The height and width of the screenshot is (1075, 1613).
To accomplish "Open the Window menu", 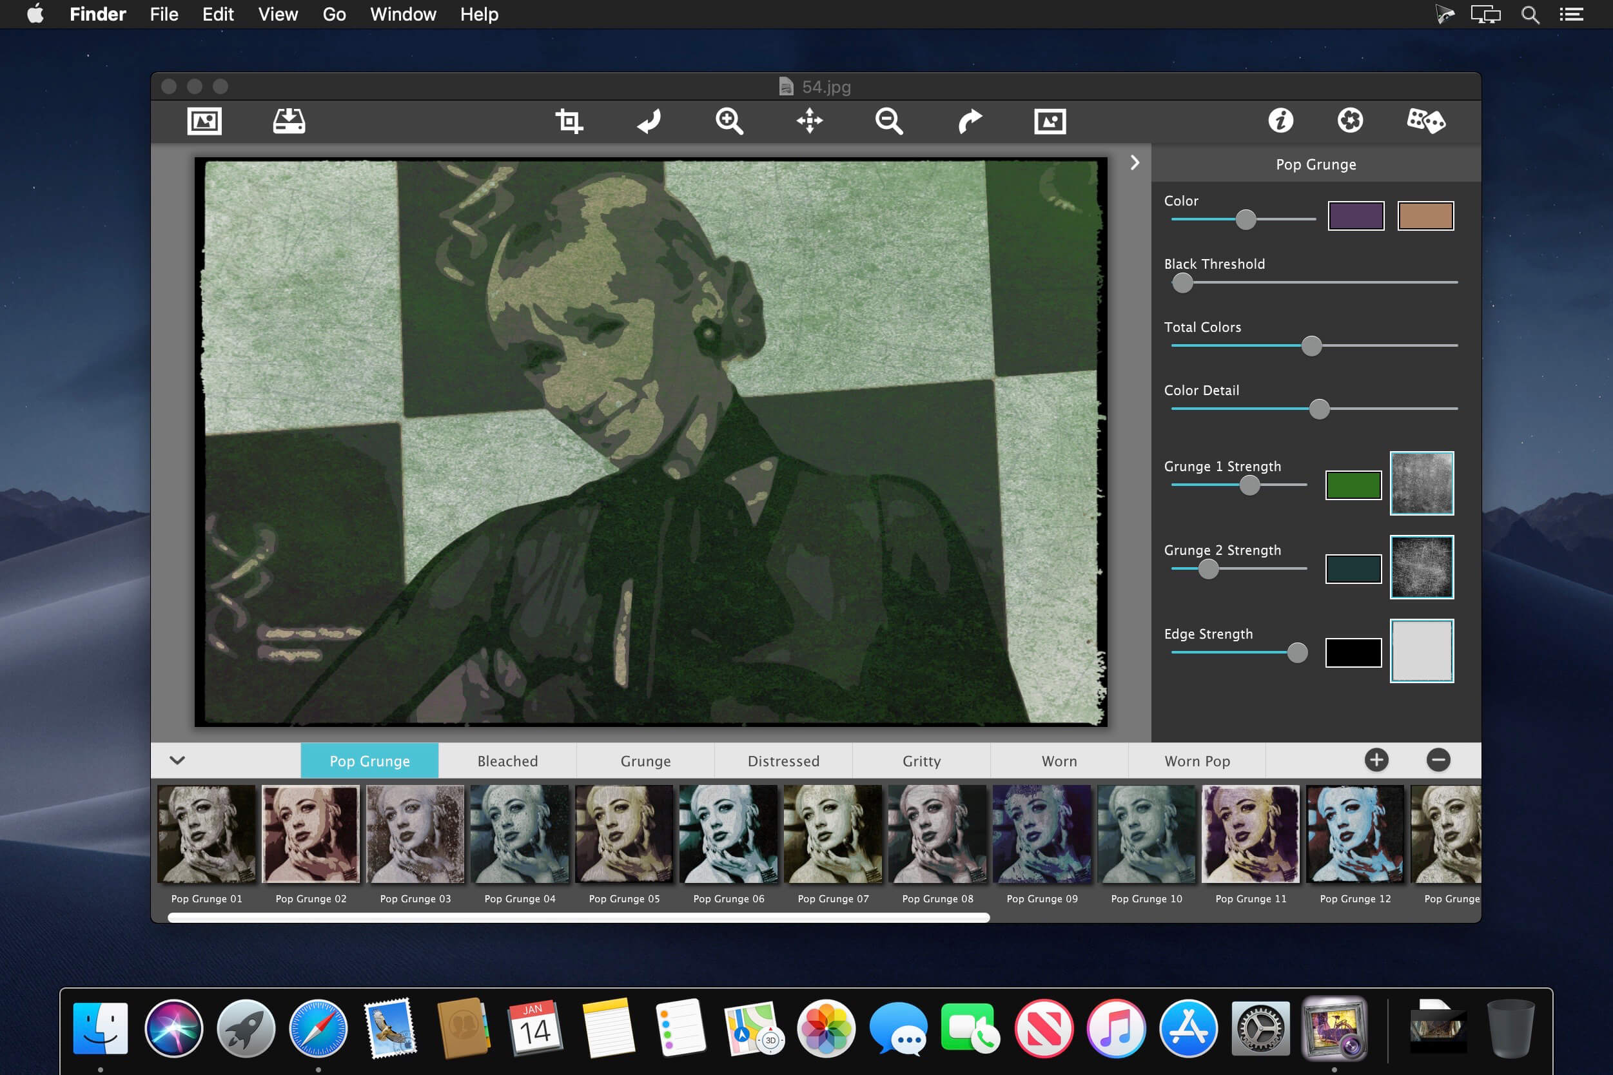I will click(x=402, y=14).
